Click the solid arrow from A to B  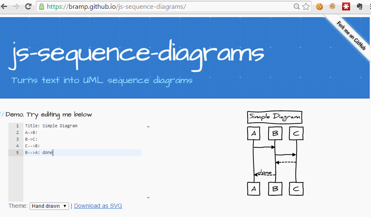coord(264,147)
